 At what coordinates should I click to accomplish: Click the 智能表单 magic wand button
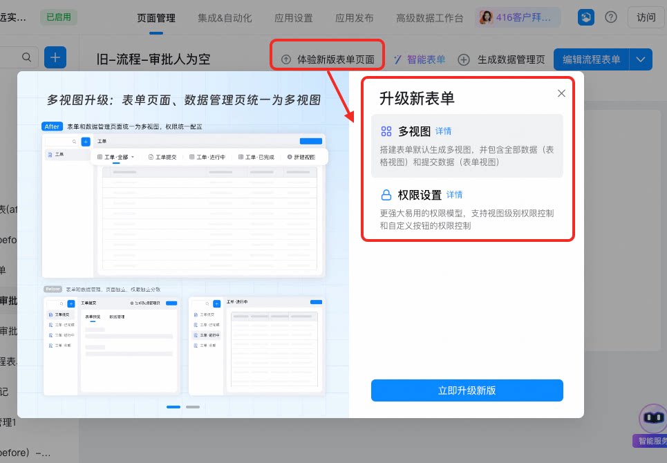point(420,59)
